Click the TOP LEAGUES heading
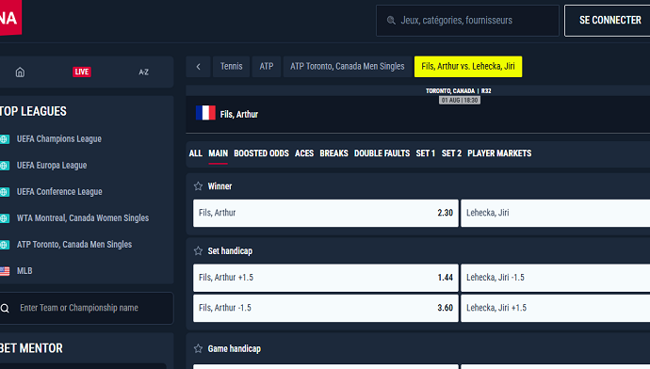 pyautogui.click(x=33, y=111)
